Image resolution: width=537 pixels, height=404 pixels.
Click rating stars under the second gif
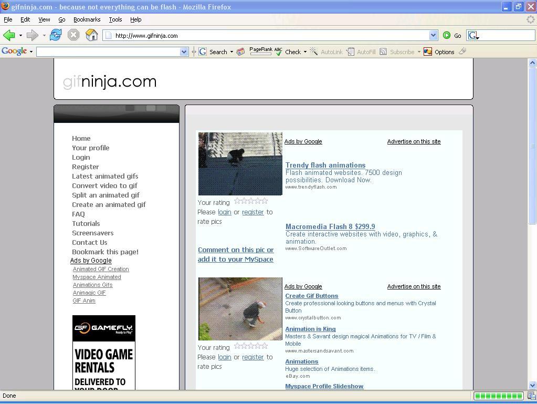[251, 346]
